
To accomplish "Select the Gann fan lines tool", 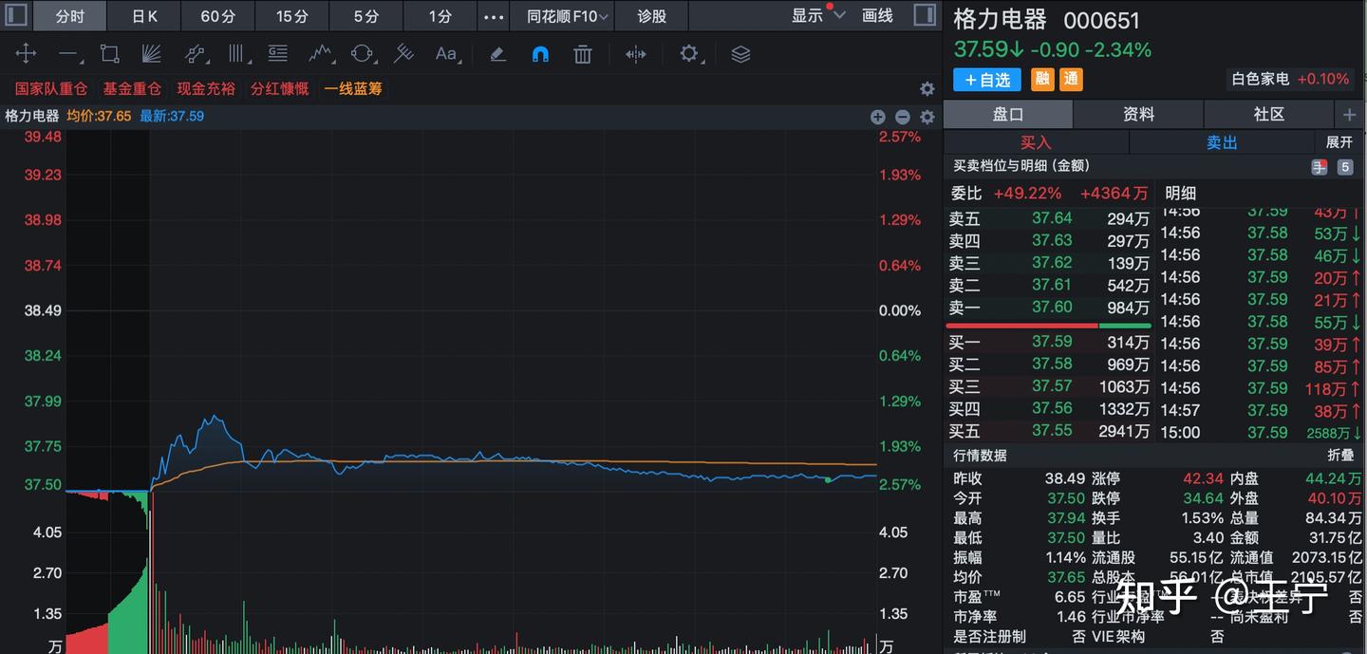I will click(x=150, y=54).
